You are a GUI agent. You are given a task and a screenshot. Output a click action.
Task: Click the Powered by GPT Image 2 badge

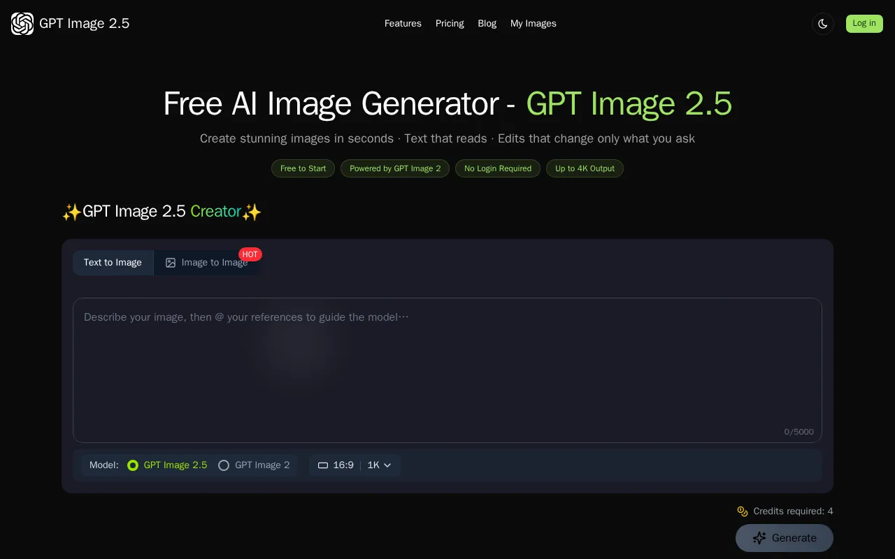coord(395,168)
